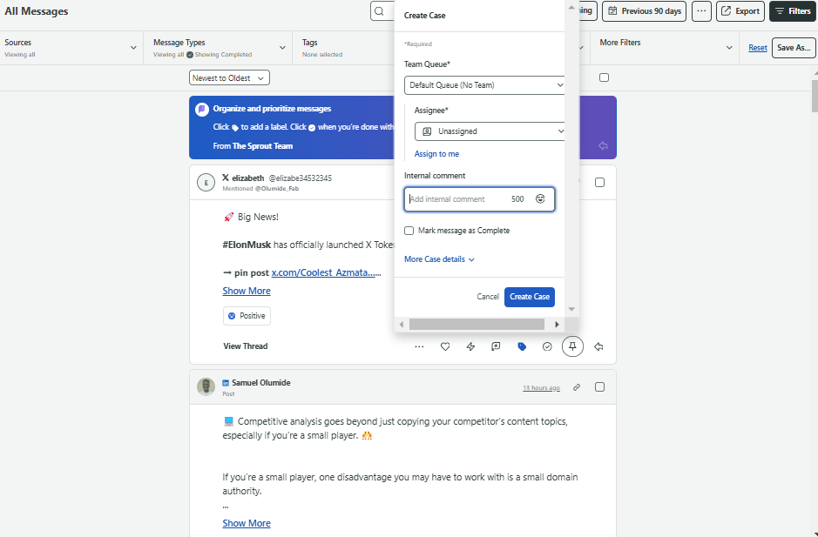Screen dimensions: 818x537
Task: Open the Assignee Unassigned dropdown
Action: coord(490,131)
